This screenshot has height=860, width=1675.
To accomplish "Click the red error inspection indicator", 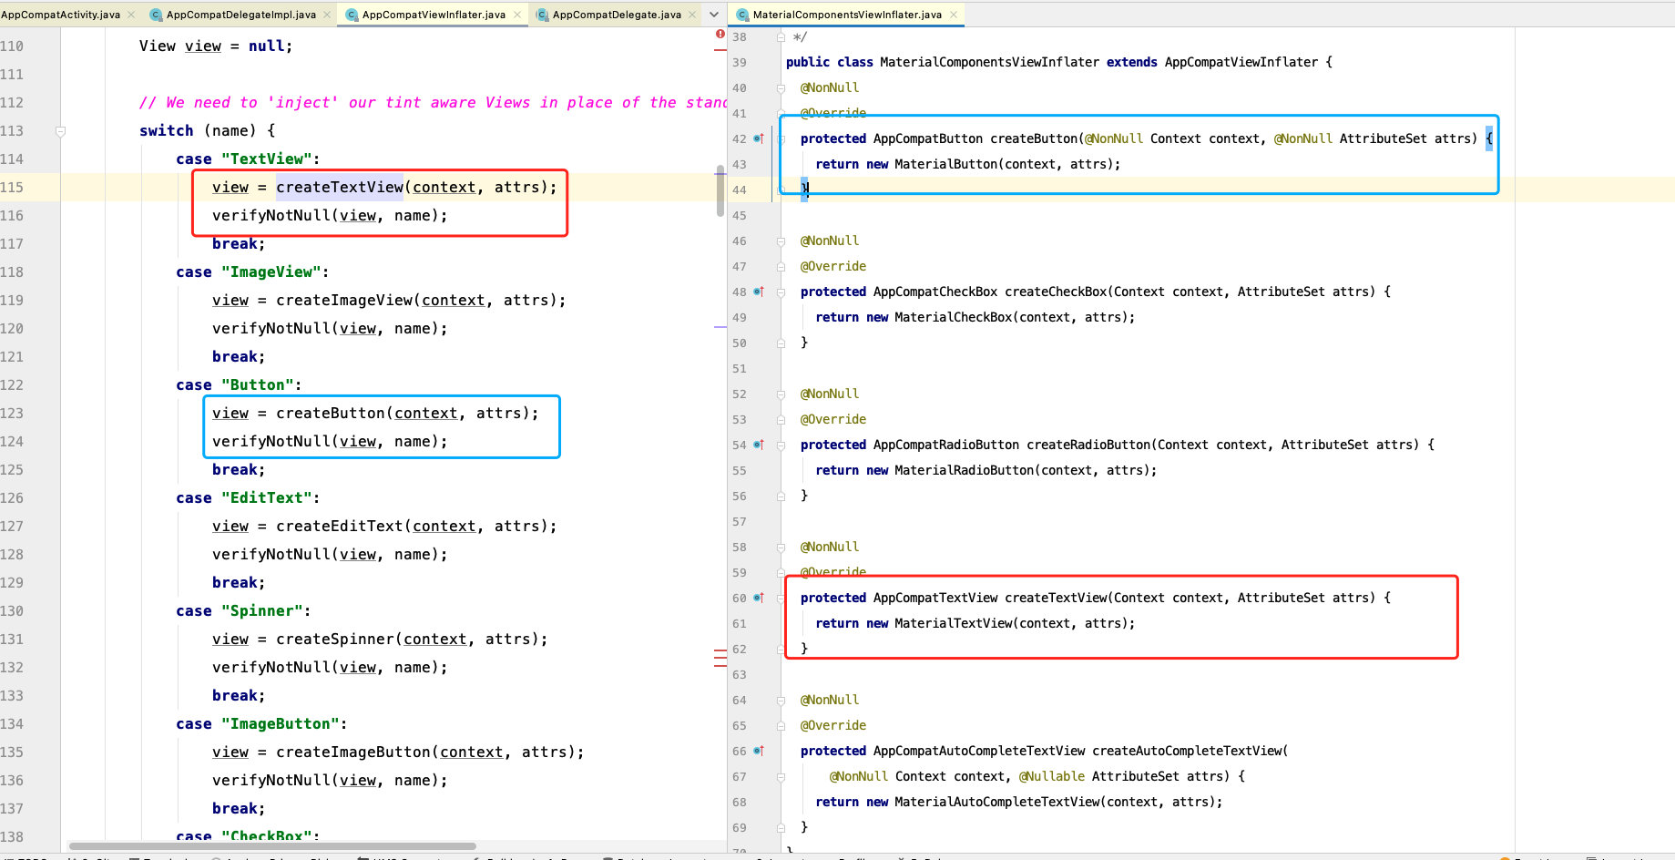I will click(720, 35).
